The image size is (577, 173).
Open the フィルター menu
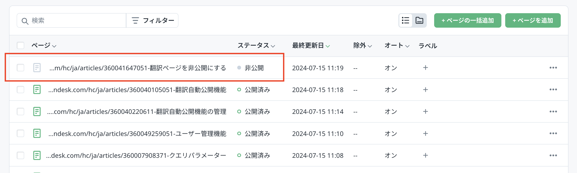[x=152, y=21]
